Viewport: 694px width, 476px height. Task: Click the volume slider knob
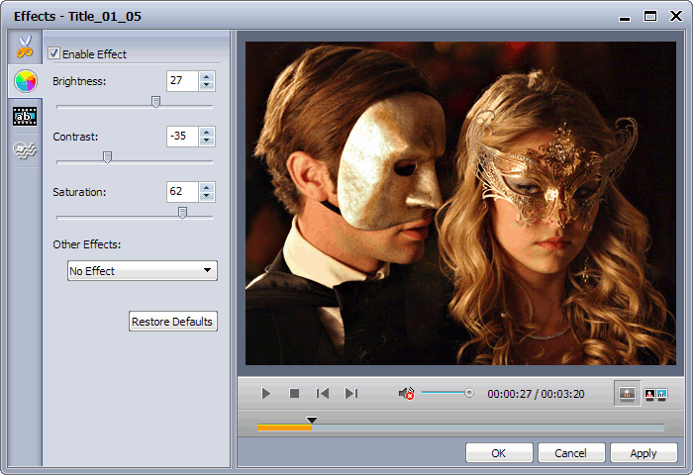click(469, 393)
